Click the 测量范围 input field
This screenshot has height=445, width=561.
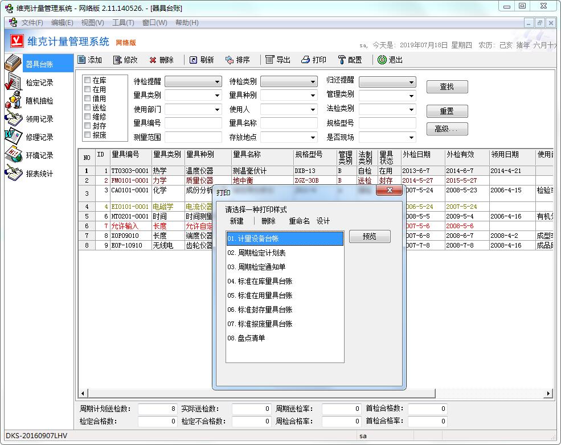(193, 137)
